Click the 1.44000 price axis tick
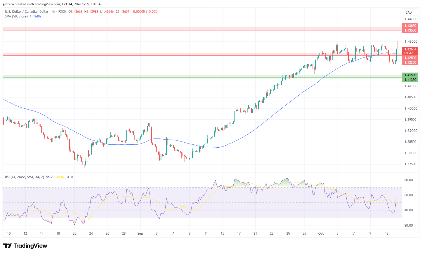The height and width of the screenshot is (254, 422). coord(411,19)
